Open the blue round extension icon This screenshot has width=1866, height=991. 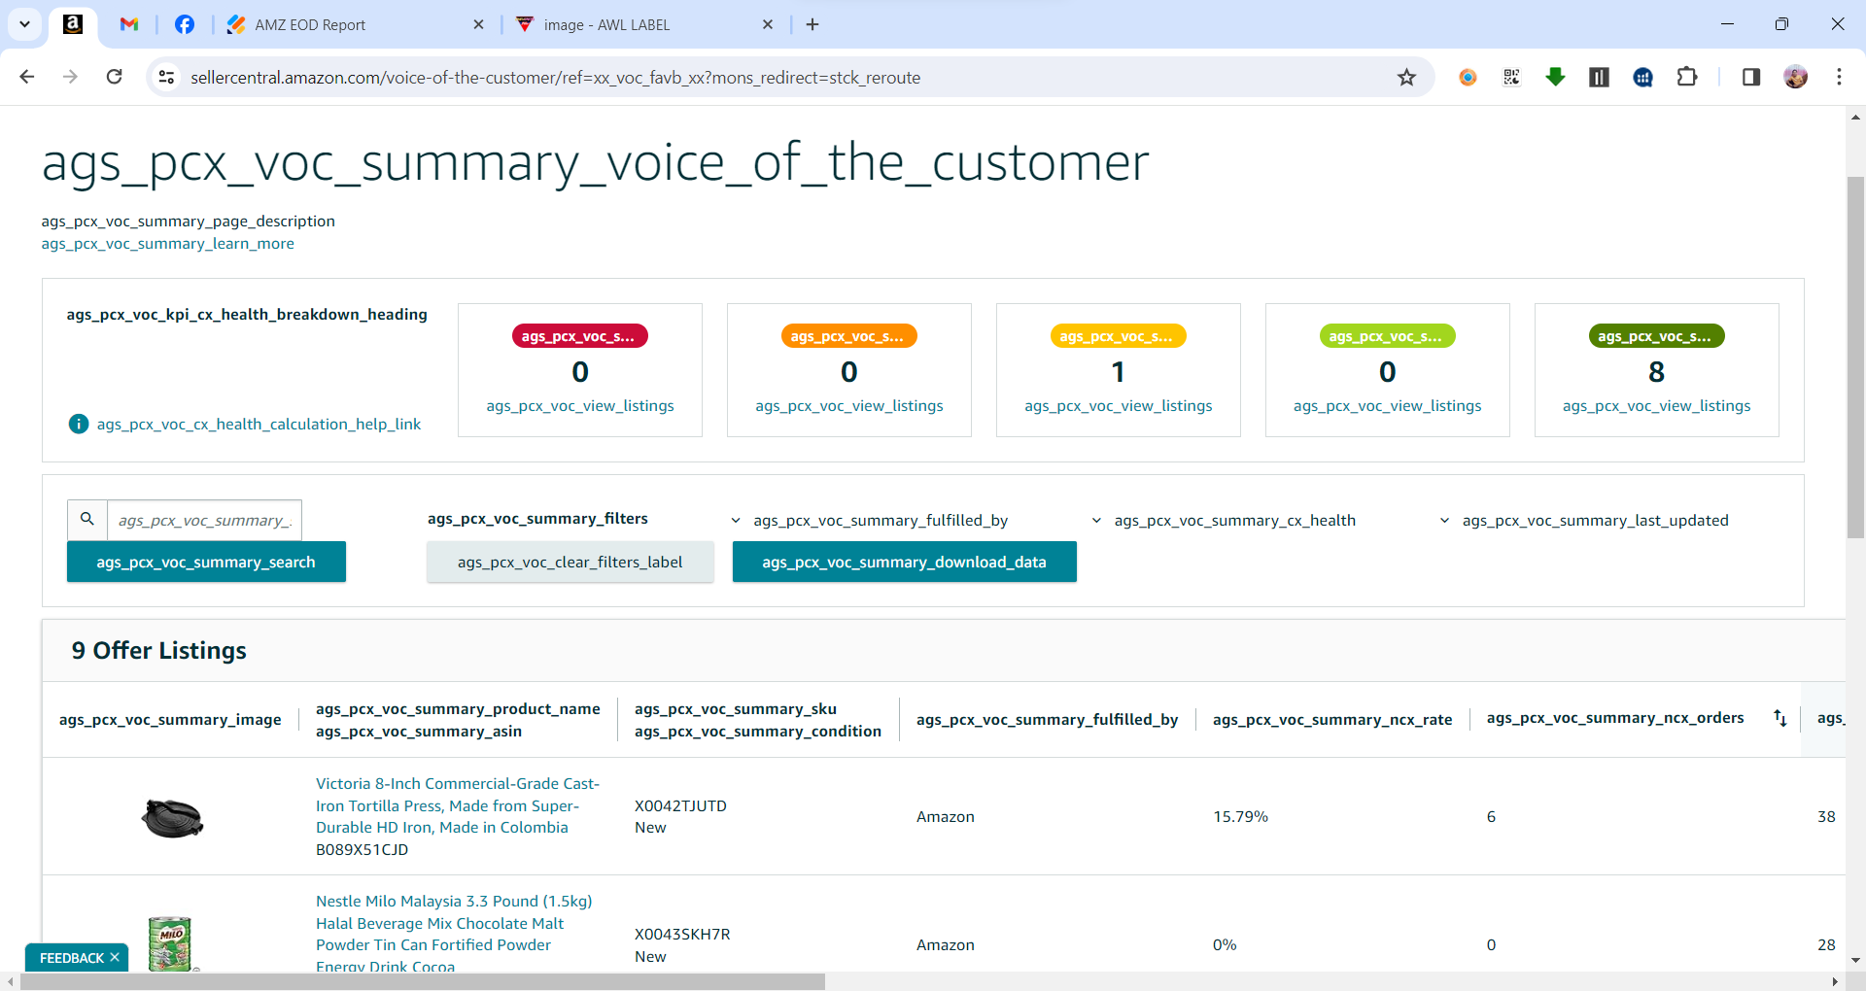click(1643, 77)
